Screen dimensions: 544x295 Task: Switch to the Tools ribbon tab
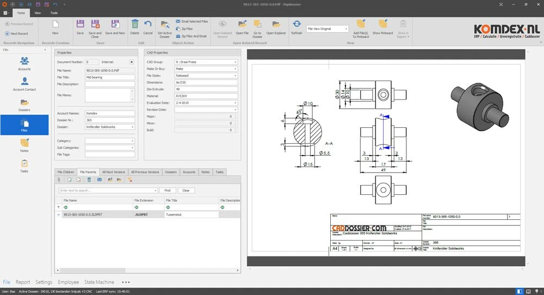(54, 12)
